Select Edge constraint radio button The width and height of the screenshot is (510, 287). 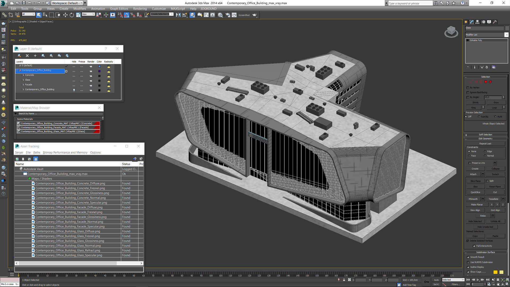point(485,151)
